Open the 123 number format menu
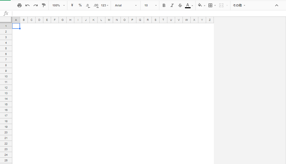The image size is (286, 164). click(105, 5)
